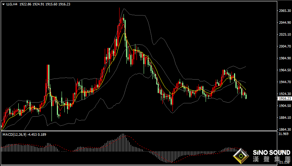Screen dimensions: 292x166
Task: Click the Sino Sound diamond logo icon
Action: [x=241, y=156]
